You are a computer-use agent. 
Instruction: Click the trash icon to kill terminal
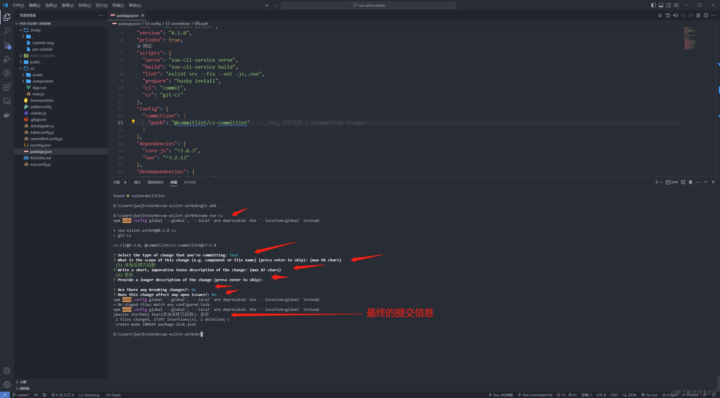(x=690, y=182)
